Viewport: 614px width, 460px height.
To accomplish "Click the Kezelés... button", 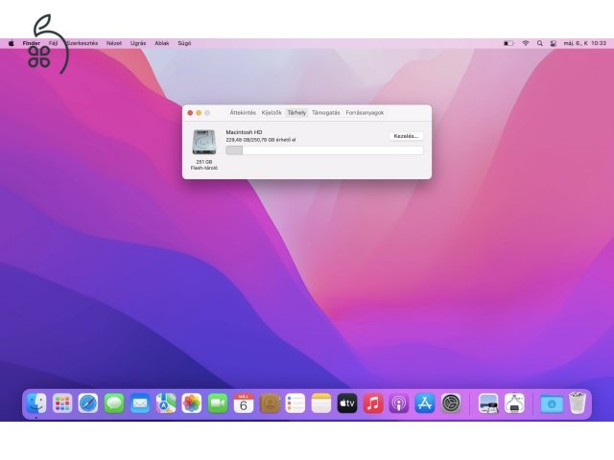I will [x=406, y=136].
